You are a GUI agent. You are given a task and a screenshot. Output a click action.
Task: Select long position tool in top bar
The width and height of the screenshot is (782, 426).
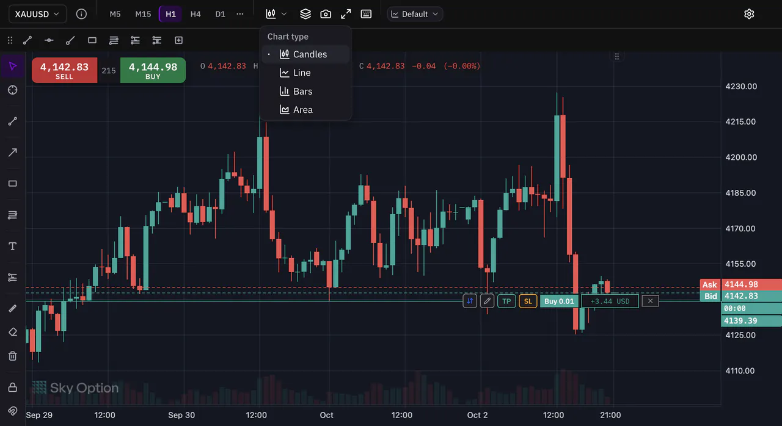pos(135,40)
